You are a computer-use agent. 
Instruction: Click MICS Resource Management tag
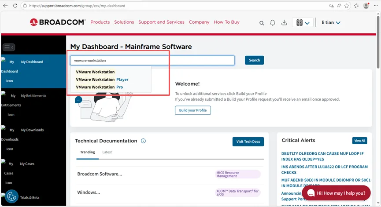(238, 174)
